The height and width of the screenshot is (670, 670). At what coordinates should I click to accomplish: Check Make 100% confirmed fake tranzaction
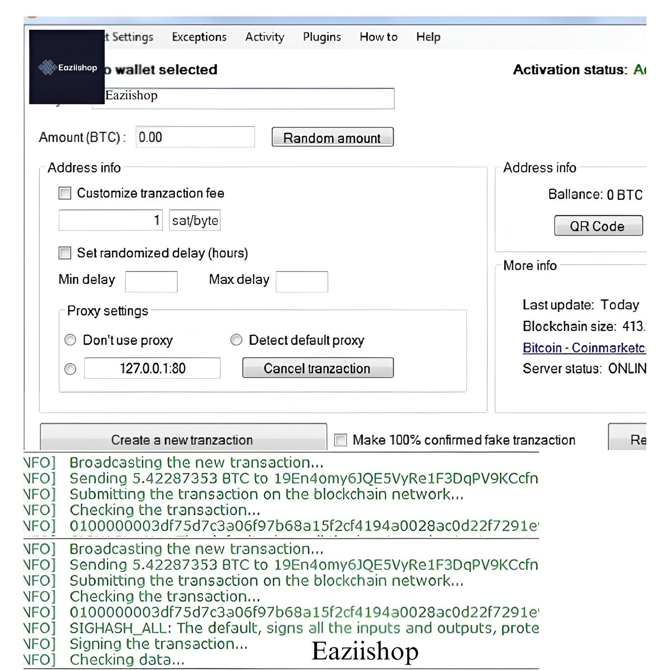point(340,440)
